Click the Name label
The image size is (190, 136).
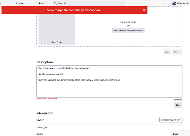tap(39, 134)
